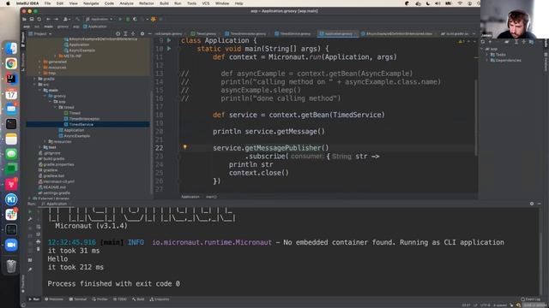Click the editor vertical scrollbar
Screen dimensions: 549x308
(x=476, y=117)
